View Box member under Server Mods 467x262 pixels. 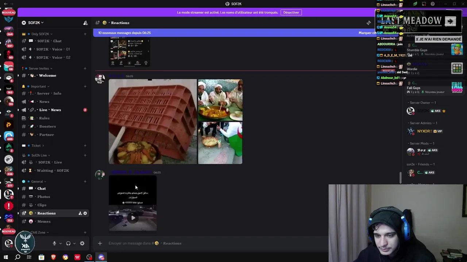point(434,152)
